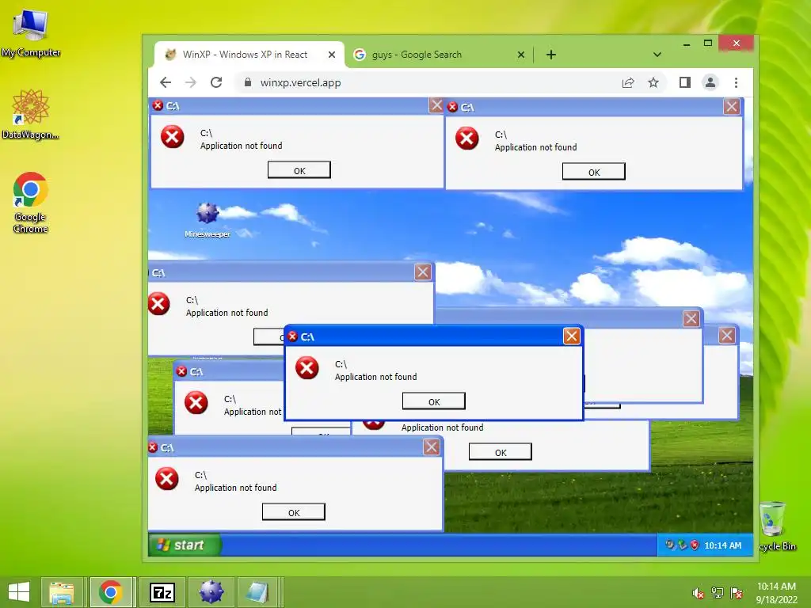Click the muted volume tray icon

click(698, 593)
